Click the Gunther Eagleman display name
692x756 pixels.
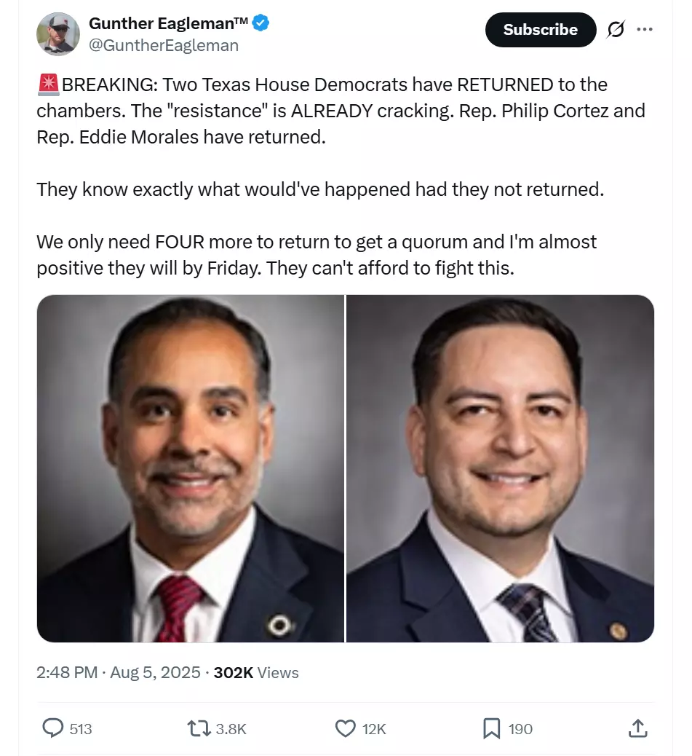[x=169, y=23]
